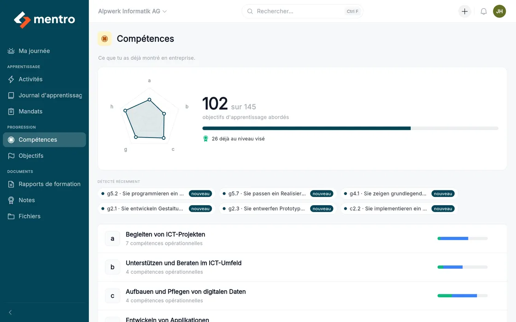
Task: Open the g5.7 Sie passen ein Realisier chip
Action: click(278, 194)
